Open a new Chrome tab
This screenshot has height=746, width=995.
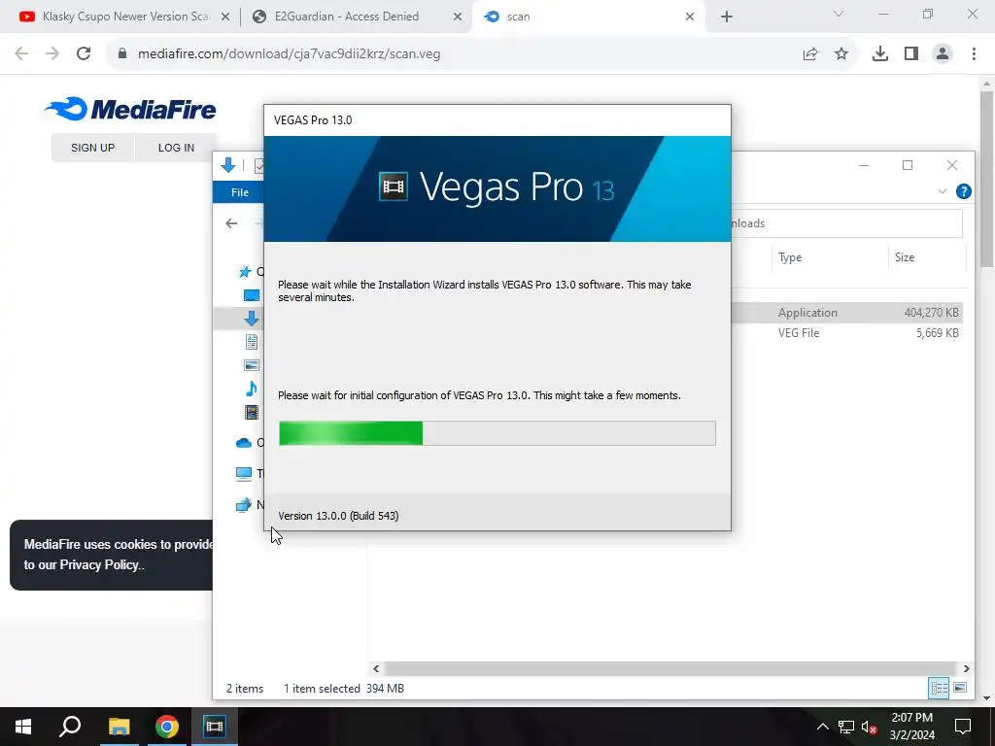point(727,17)
